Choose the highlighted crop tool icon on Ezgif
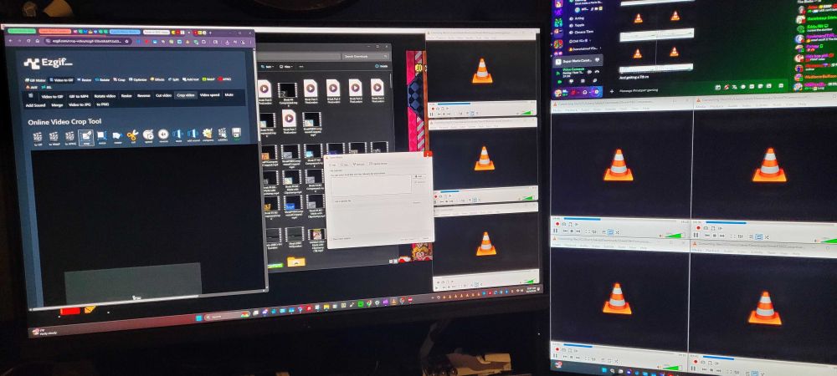The width and height of the screenshot is (837, 376). pos(86,137)
